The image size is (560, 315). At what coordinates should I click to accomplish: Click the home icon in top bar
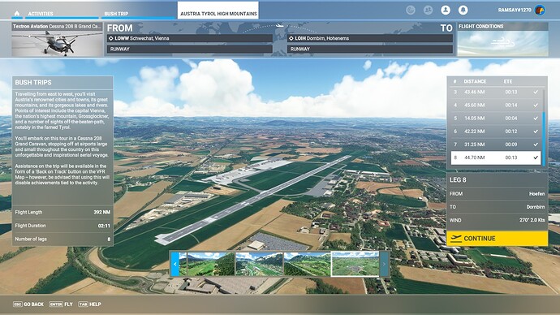coord(17,14)
